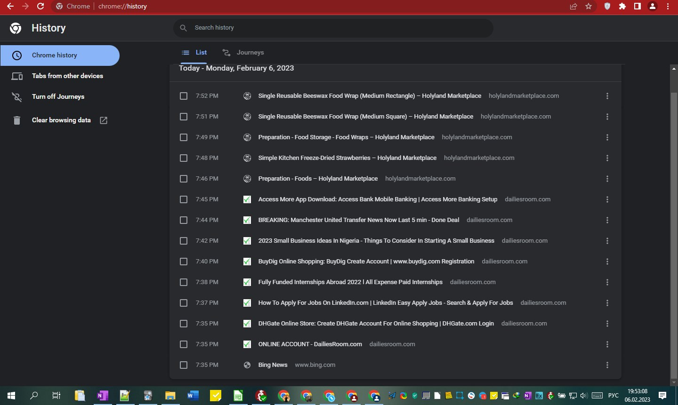Click globe favicon beside Bing News
Viewport: 678px width, 405px height.
pyautogui.click(x=247, y=365)
